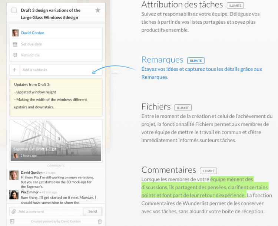Collapse the detail panel with bottom-left icon
278x226 pixels.
tap(12, 222)
